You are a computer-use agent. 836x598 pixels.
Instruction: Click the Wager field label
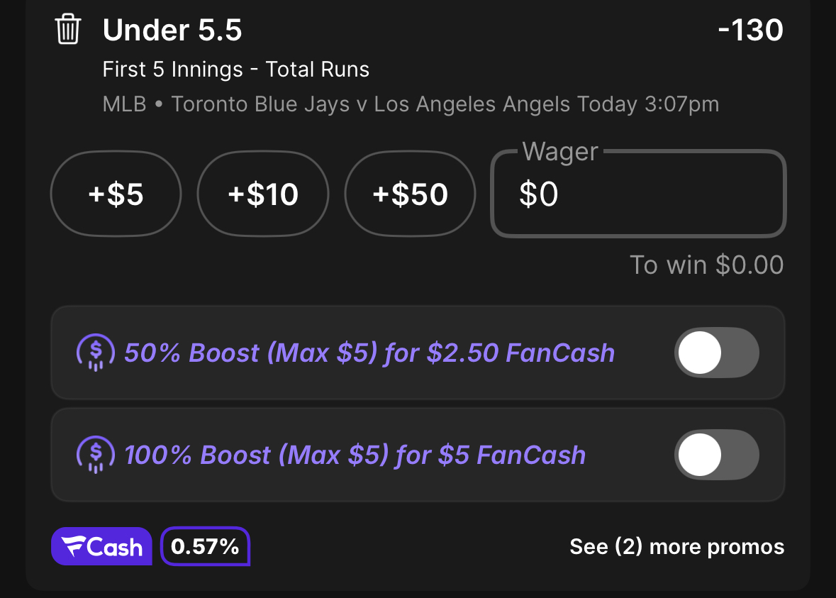(560, 152)
